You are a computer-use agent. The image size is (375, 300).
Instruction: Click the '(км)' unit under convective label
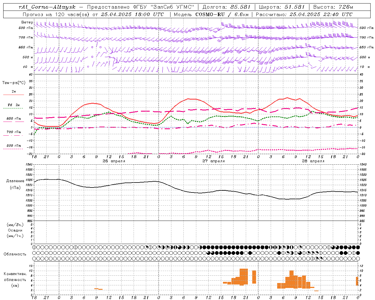15,285
